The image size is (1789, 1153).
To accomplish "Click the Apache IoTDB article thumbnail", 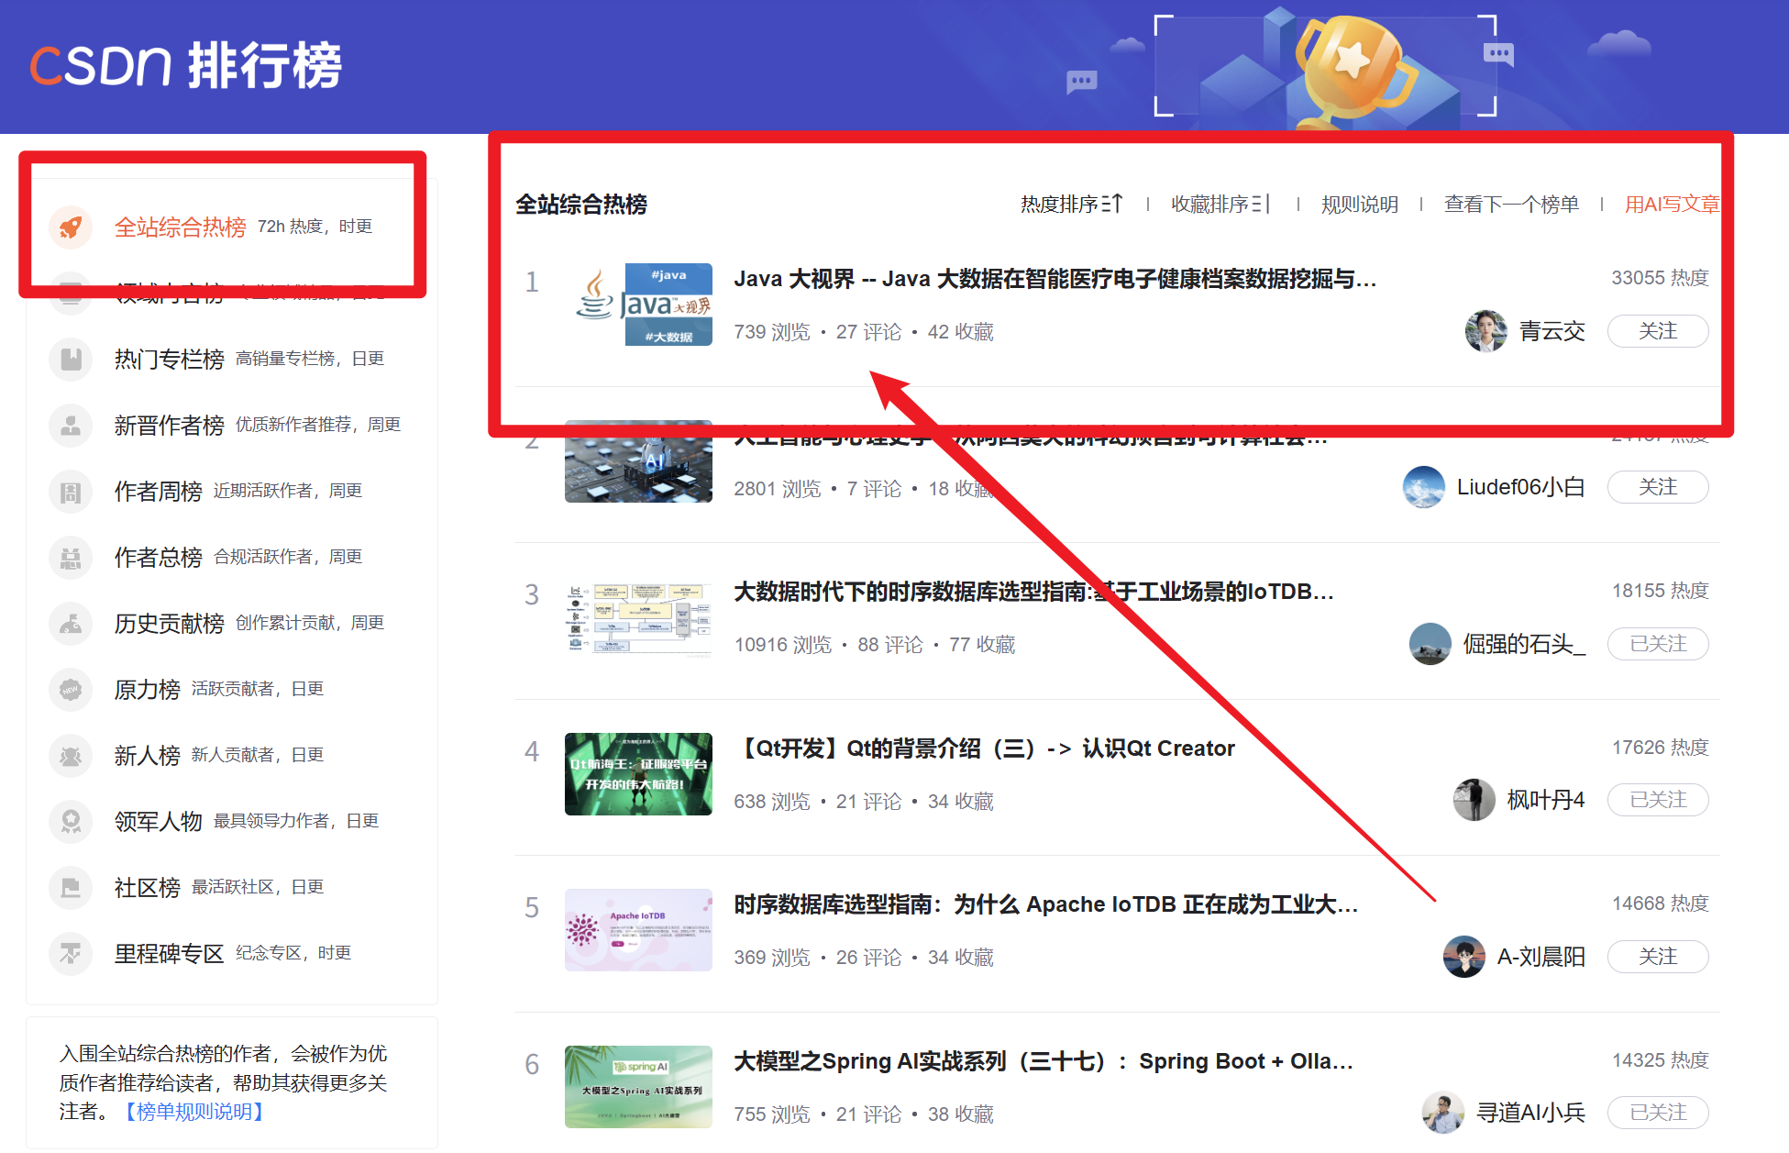I will pos(638,930).
